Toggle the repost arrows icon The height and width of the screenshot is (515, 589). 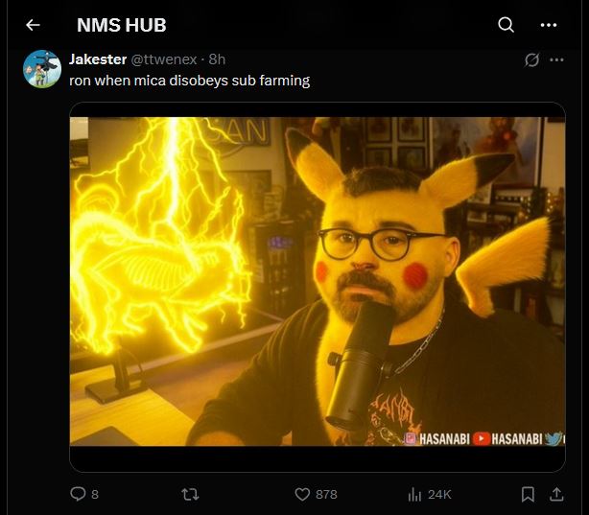pyautogui.click(x=190, y=494)
